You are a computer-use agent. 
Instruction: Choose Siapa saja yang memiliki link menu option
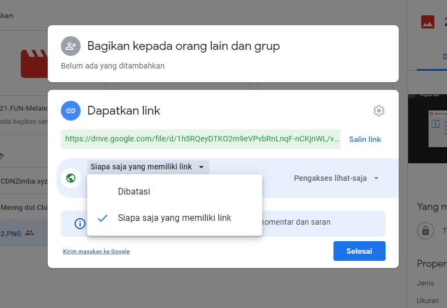174,218
